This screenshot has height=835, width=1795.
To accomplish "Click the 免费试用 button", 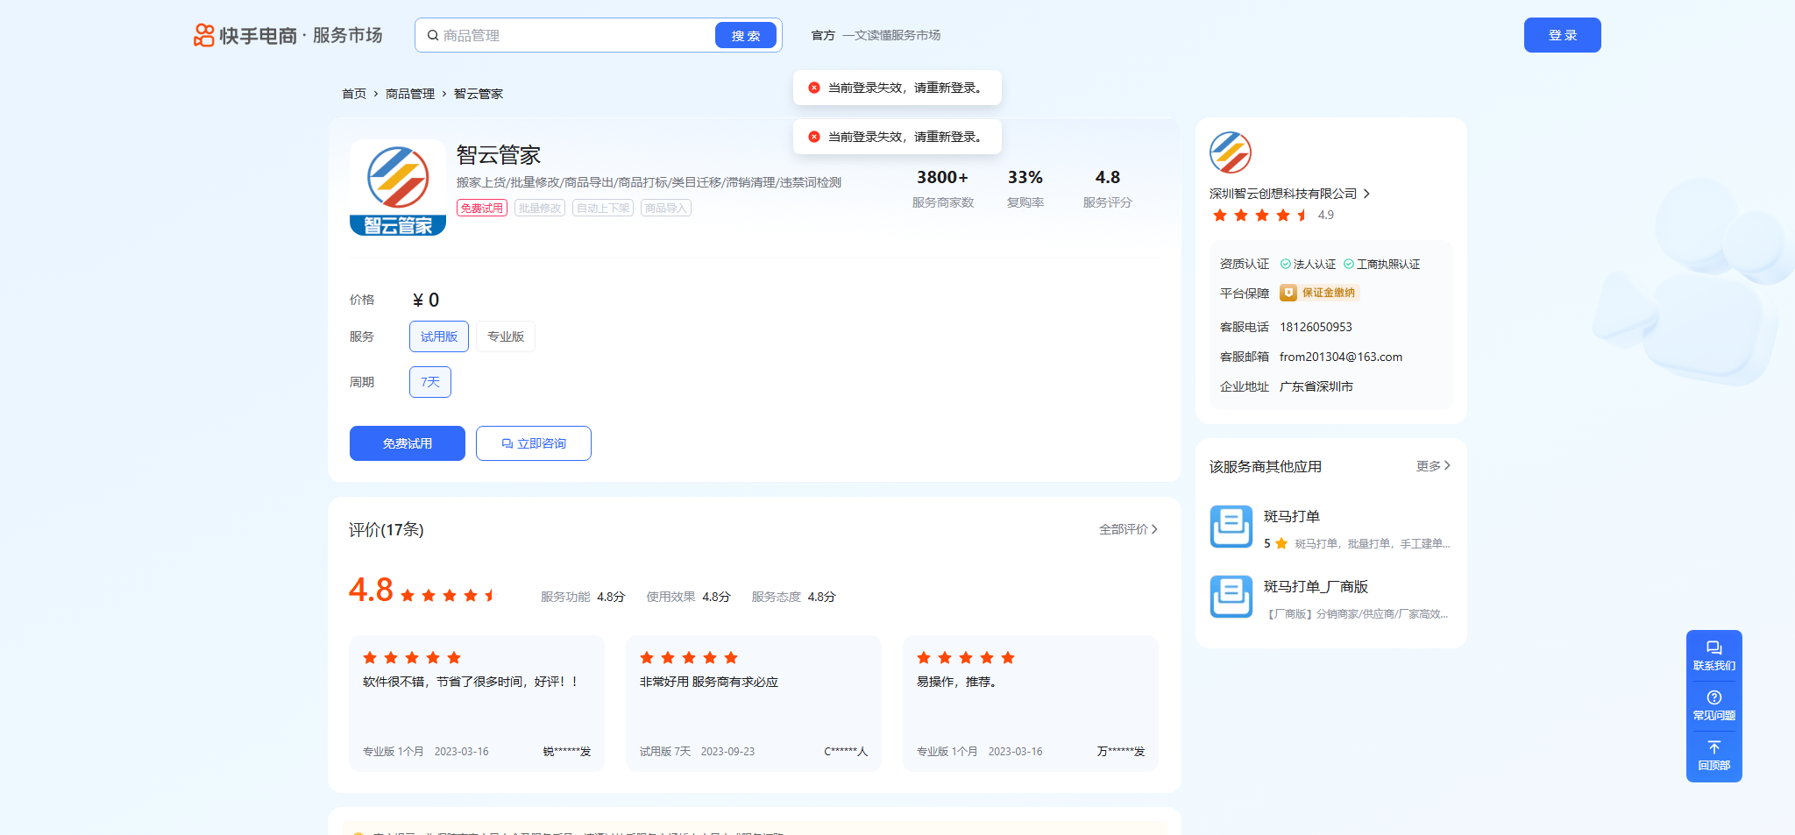I will pyautogui.click(x=408, y=443).
